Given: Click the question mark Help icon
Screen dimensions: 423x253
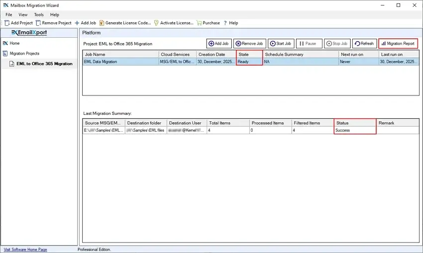Looking at the screenshot, I should click(x=225, y=23).
